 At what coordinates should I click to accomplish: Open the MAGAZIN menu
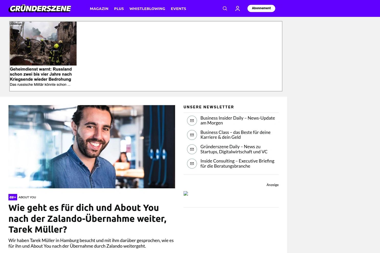click(x=99, y=8)
